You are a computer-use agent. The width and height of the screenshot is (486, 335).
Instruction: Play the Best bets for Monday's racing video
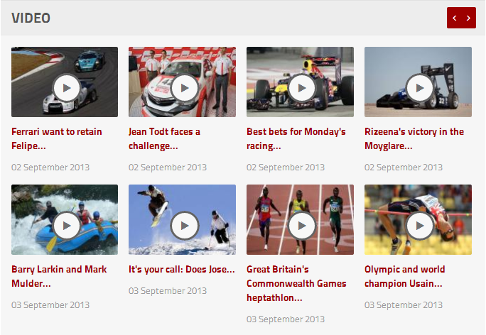pyautogui.click(x=302, y=88)
